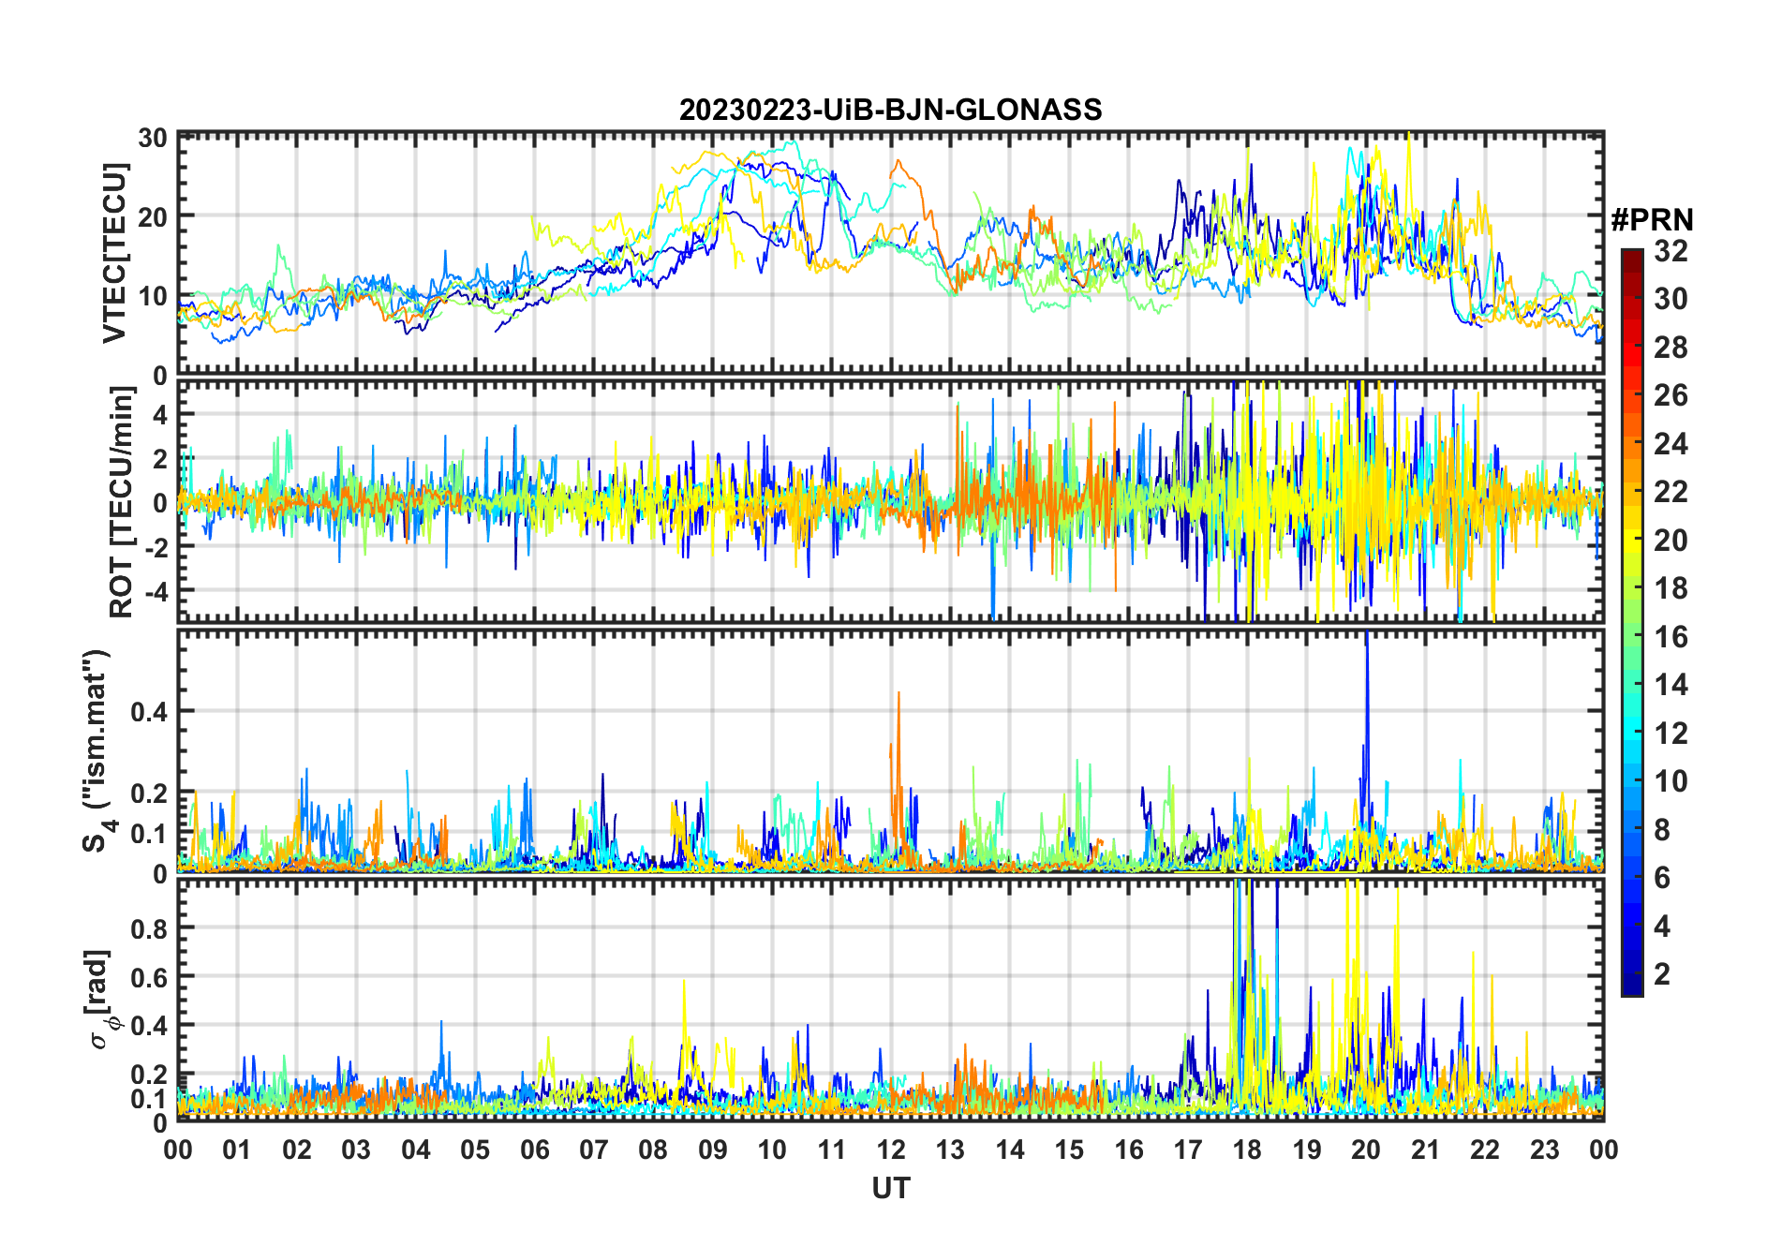Click the -2 tick on the ROT axis
The image size is (1782, 1246).
point(155,548)
